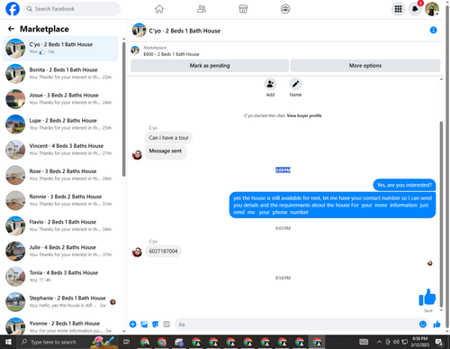Open the Groups icon in top bar
The width and height of the screenshot is (450, 349).
pyautogui.click(x=285, y=9)
